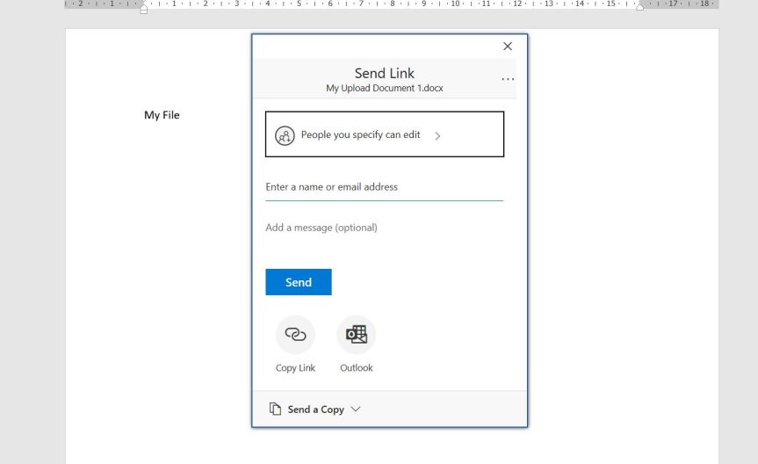Click the Send a Copy document icon

(275, 410)
